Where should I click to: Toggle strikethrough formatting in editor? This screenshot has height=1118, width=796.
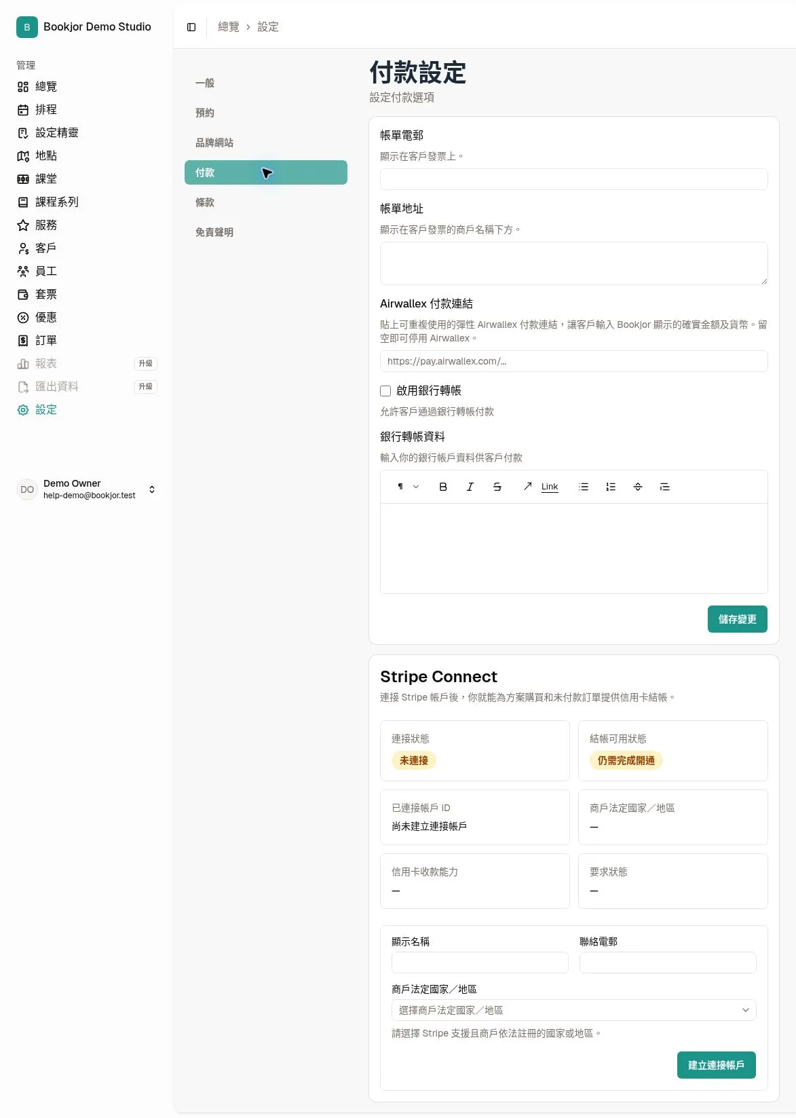click(x=497, y=487)
